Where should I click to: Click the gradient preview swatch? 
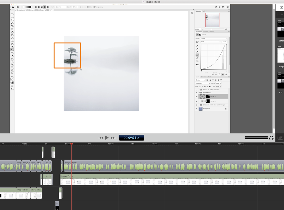(x=26, y=7)
